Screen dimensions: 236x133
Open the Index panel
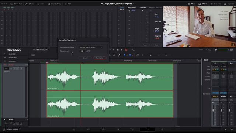41,4
